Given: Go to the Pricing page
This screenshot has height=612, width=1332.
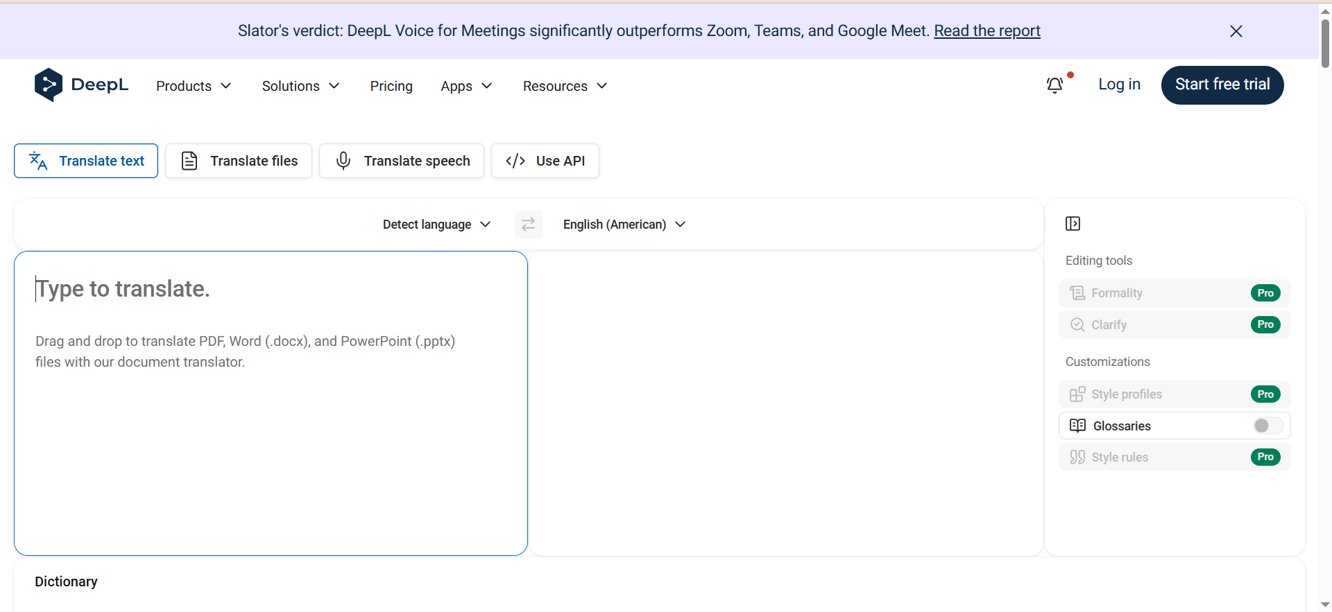Looking at the screenshot, I should (x=391, y=86).
